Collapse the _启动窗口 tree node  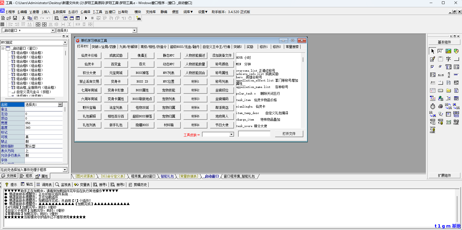point(3,48)
